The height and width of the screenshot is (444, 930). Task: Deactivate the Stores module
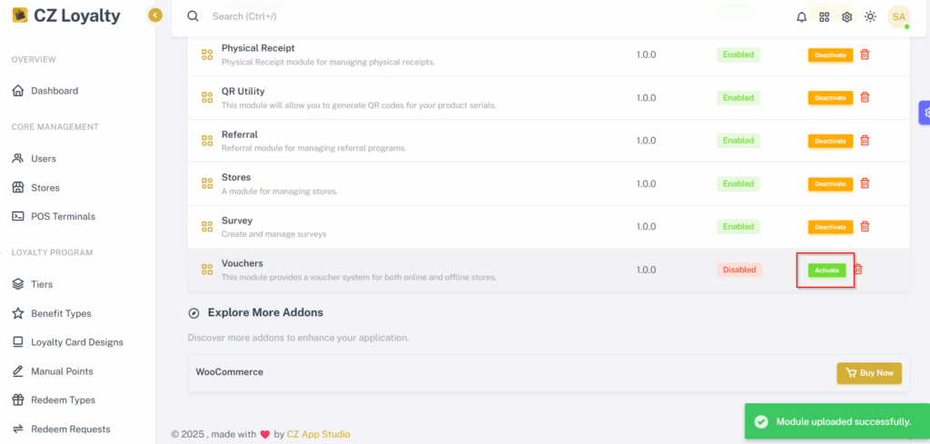[830, 183]
